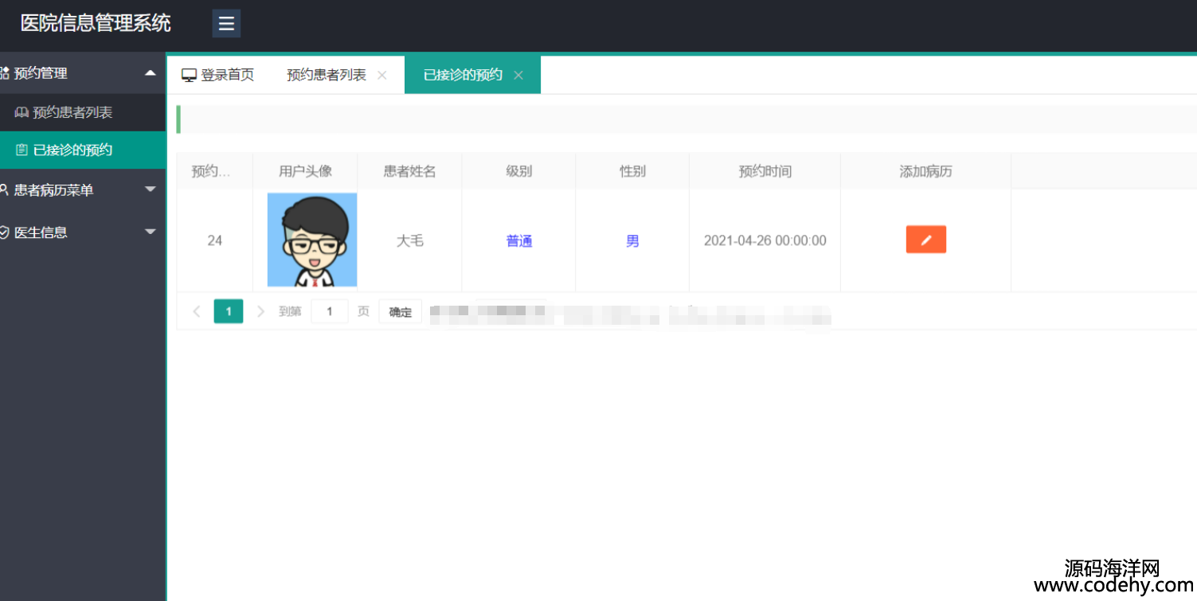Click the shield icon beside 医生信息
This screenshot has height=601, width=1197.
coord(5,232)
